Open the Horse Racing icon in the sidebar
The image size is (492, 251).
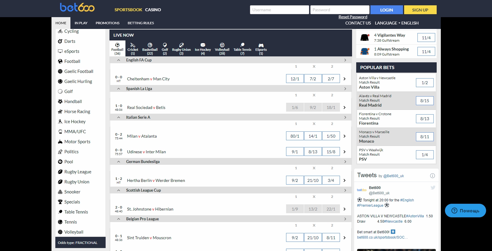pyautogui.click(x=60, y=112)
